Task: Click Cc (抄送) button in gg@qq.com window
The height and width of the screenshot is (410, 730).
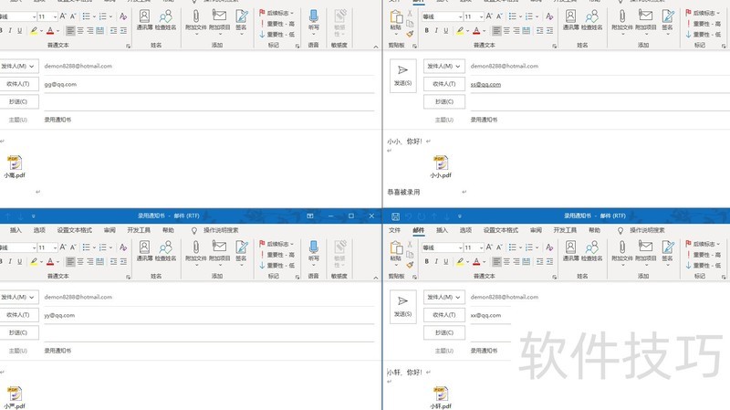Action: [x=18, y=101]
